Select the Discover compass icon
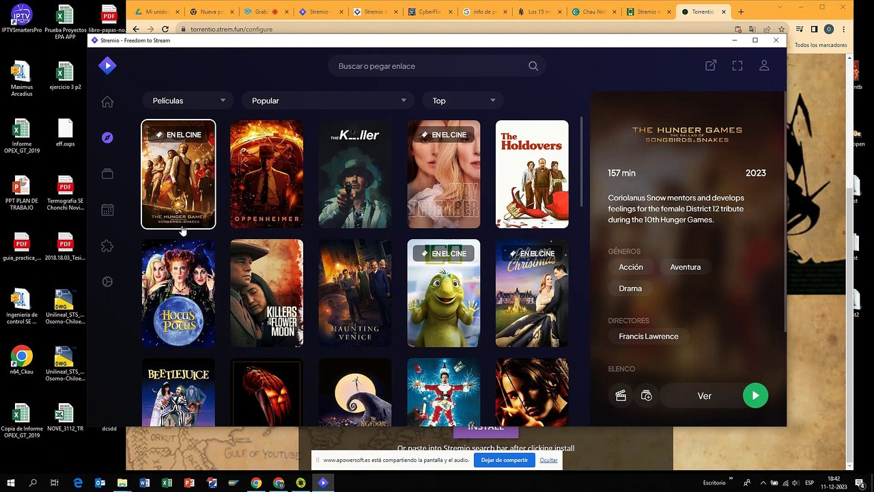874x492 pixels. click(x=107, y=138)
